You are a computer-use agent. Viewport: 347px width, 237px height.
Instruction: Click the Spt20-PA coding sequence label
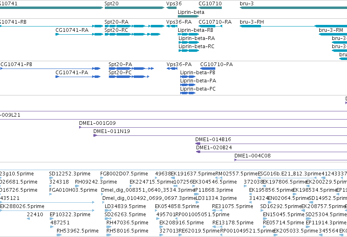click(120, 64)
